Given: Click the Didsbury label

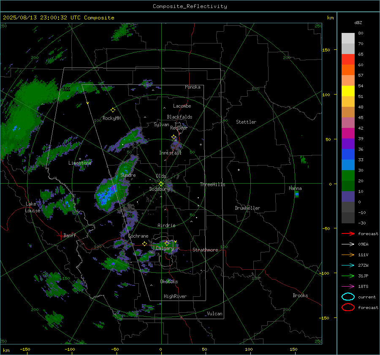Looking at the screenshot, I should (160, 189).
